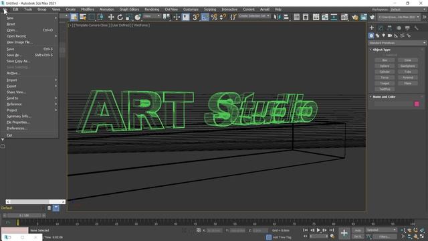
Task: Click the Cylinder primitive button
Action: (385, 72)
